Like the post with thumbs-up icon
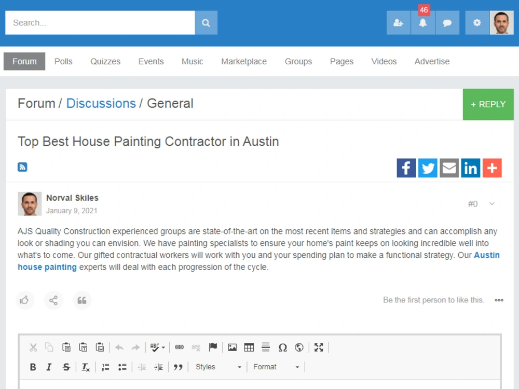The image size is (519, 389). click(25, 300)
